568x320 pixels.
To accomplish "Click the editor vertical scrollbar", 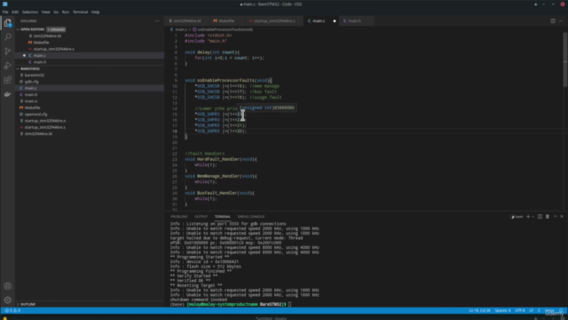I will pos(565,60).
